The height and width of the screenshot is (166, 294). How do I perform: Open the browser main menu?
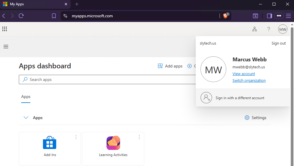coord(288,16)
